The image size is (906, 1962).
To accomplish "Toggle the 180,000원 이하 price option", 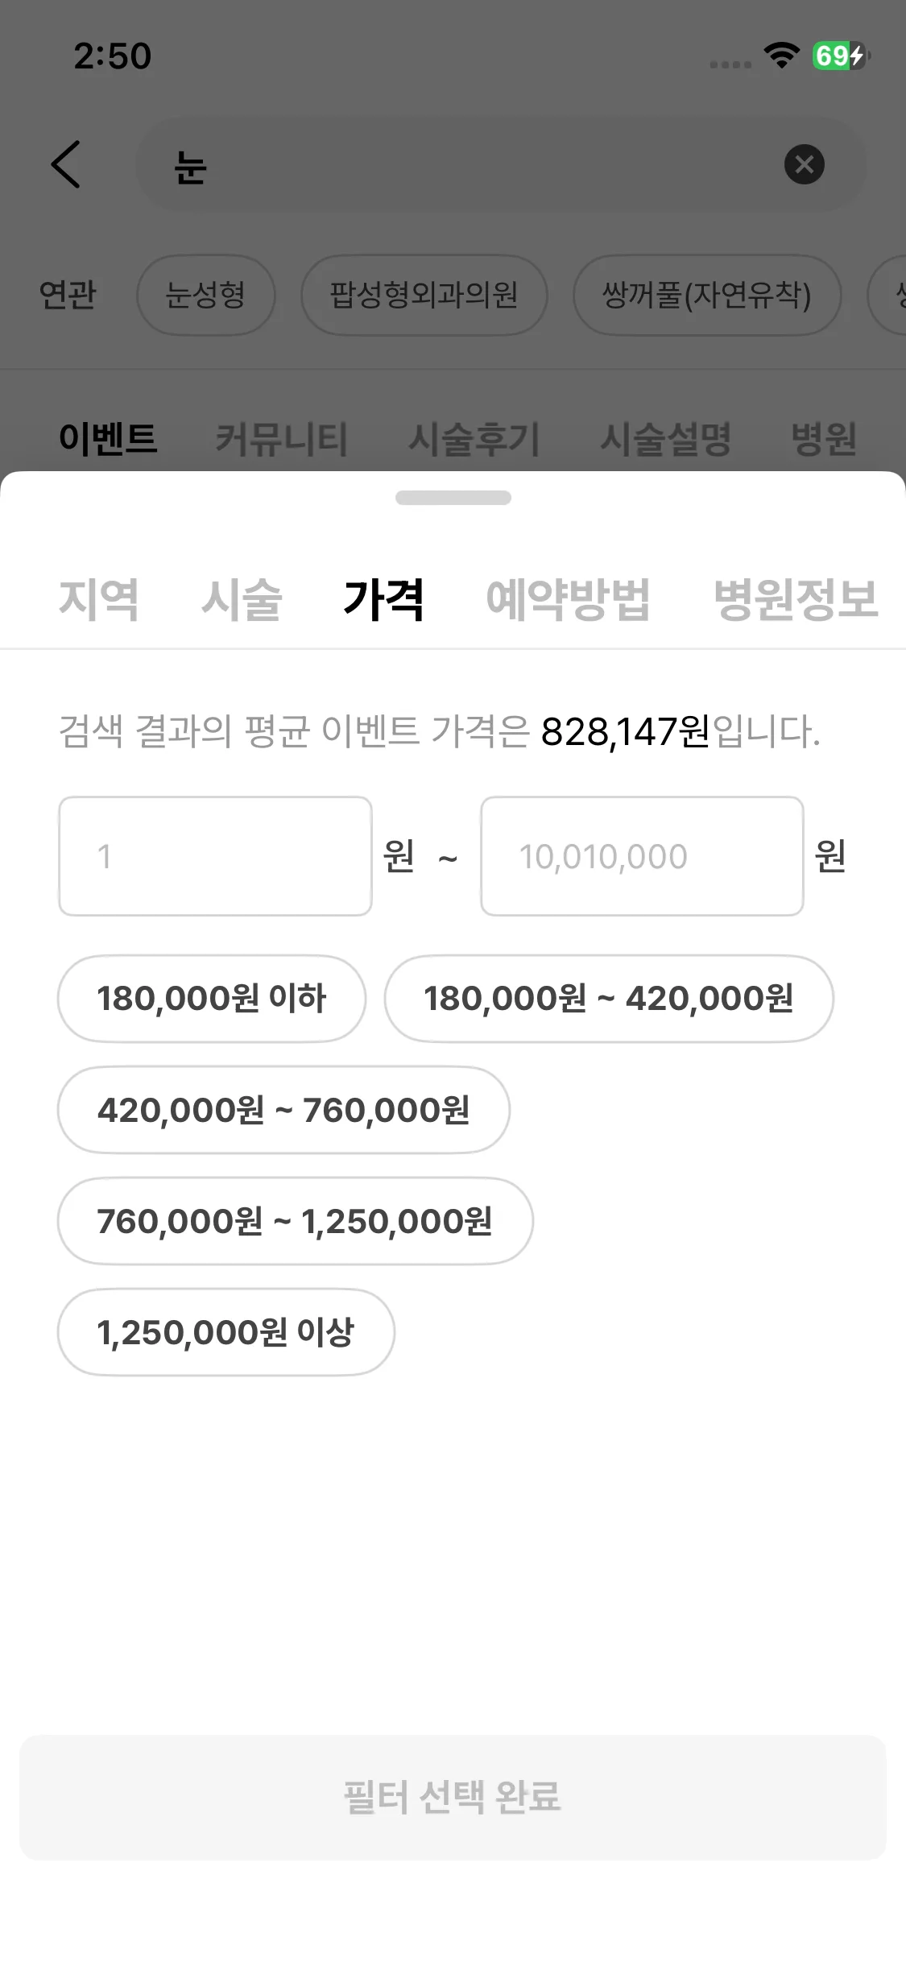I will click(211, 999).
